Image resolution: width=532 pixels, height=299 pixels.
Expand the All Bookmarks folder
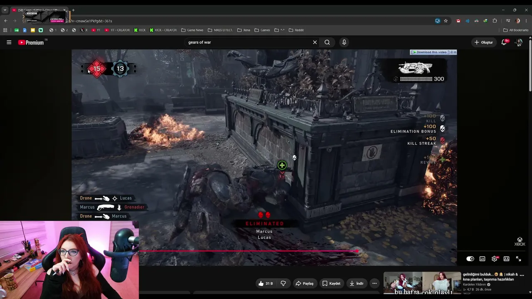coord(516,30)
